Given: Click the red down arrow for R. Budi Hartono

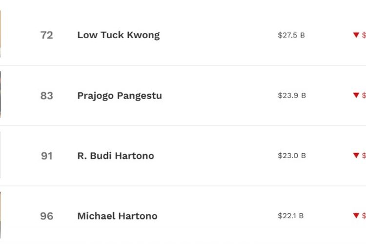Looking at the screenshot, I should tap(356, 156).
